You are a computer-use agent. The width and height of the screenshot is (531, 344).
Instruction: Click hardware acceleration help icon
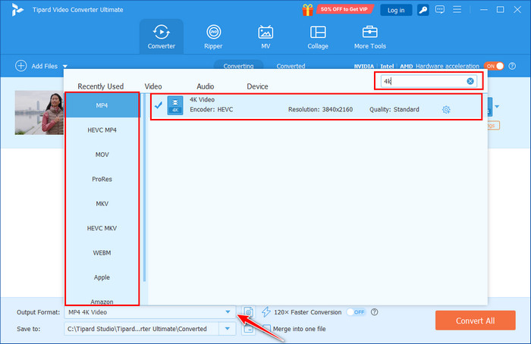click(514, 66)
